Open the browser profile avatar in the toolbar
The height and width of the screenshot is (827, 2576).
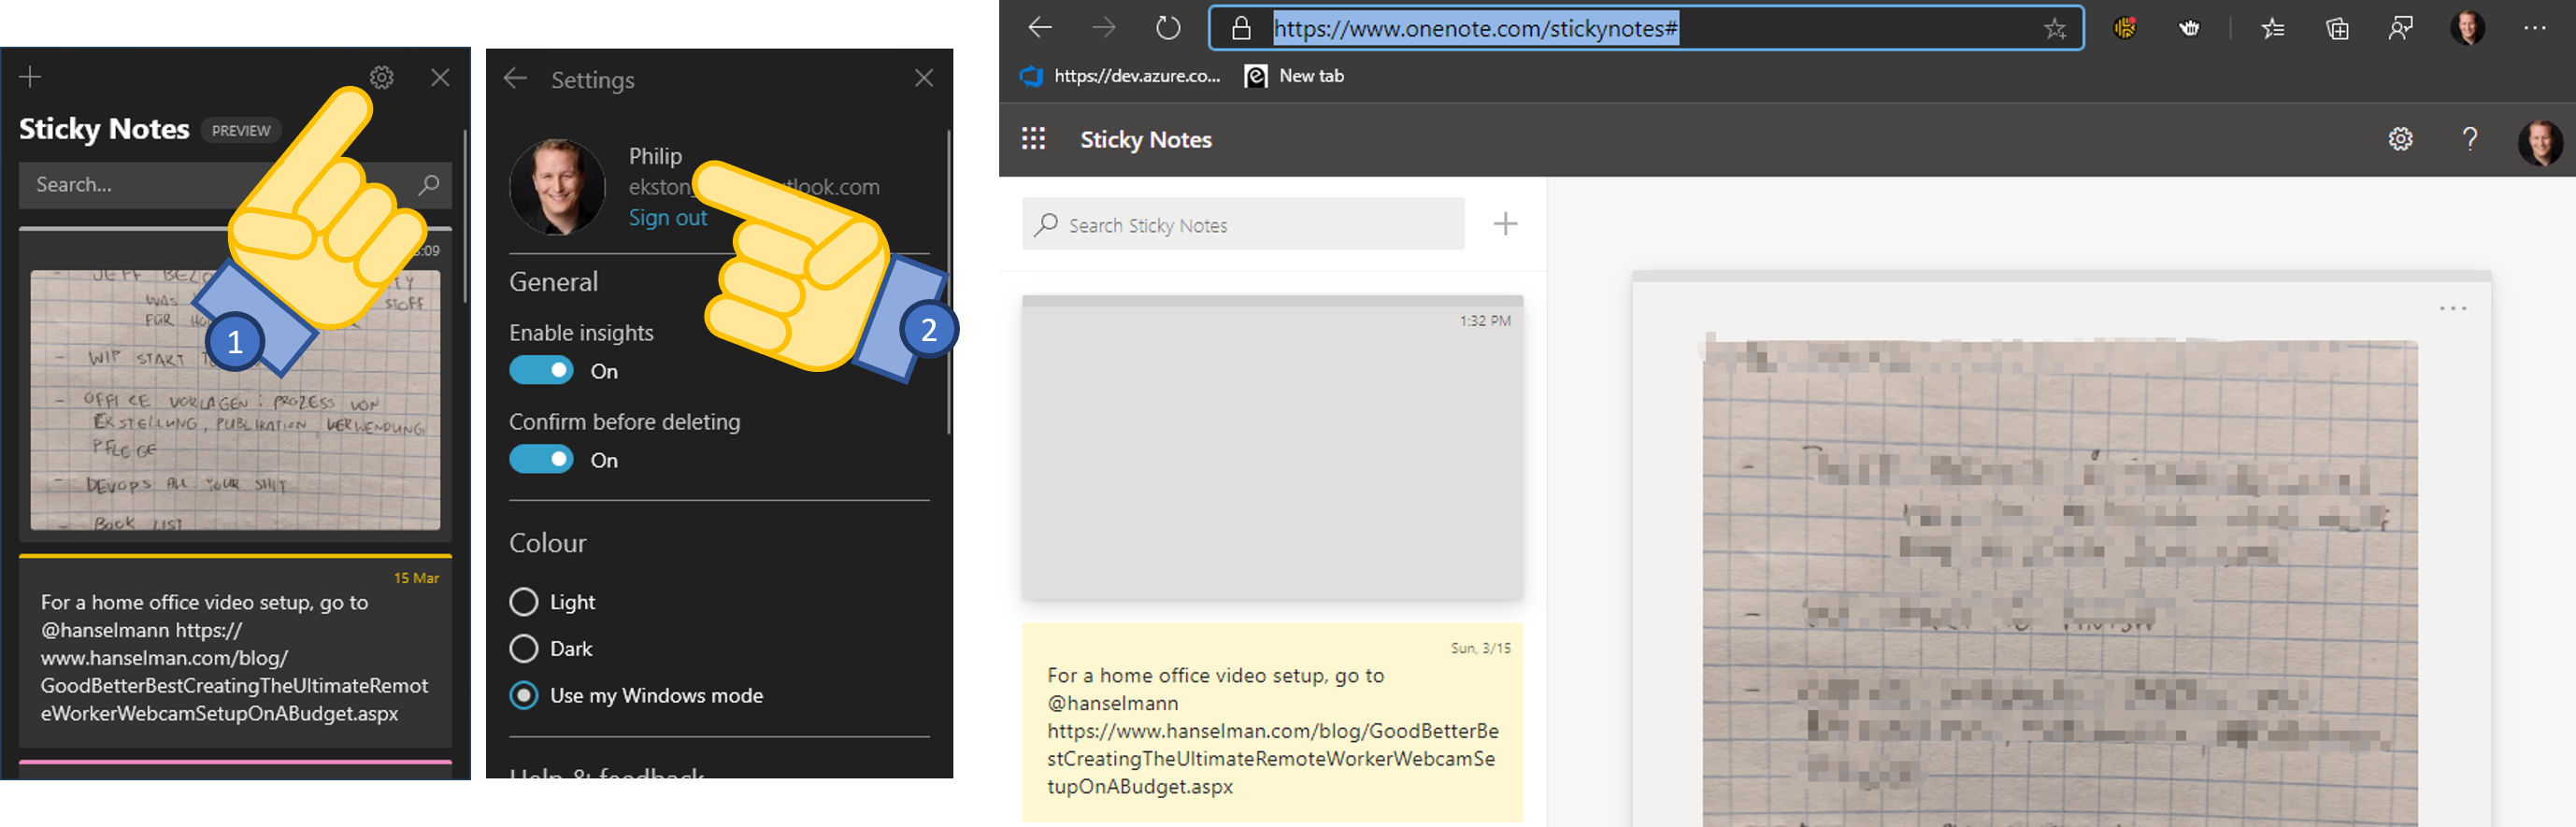coord(2467,28)
